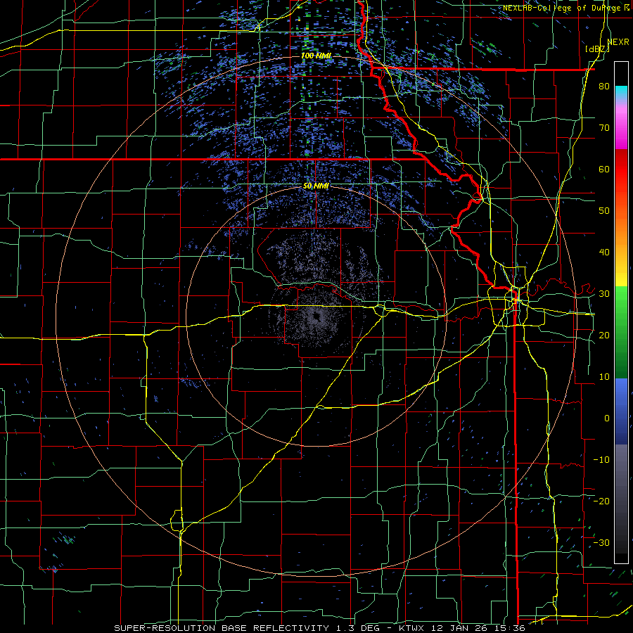Click the blue segment of reflectivity color bar
633x633 pixels.
[621, 411]
